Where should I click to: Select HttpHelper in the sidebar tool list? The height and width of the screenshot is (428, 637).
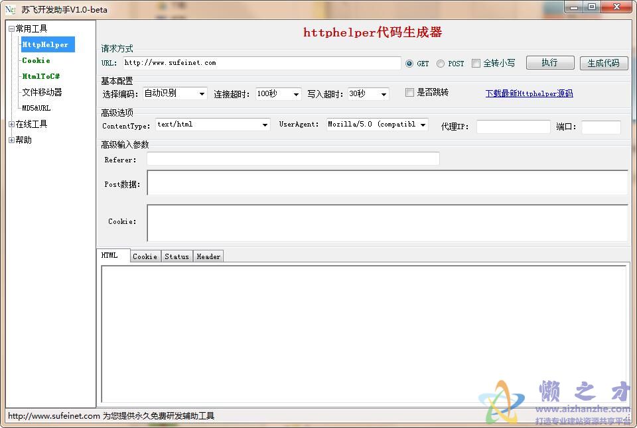pyautogui.click(x=45, y=44)
